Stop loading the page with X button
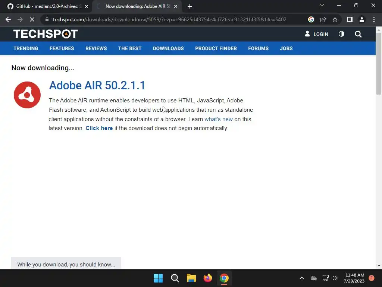 32,19
